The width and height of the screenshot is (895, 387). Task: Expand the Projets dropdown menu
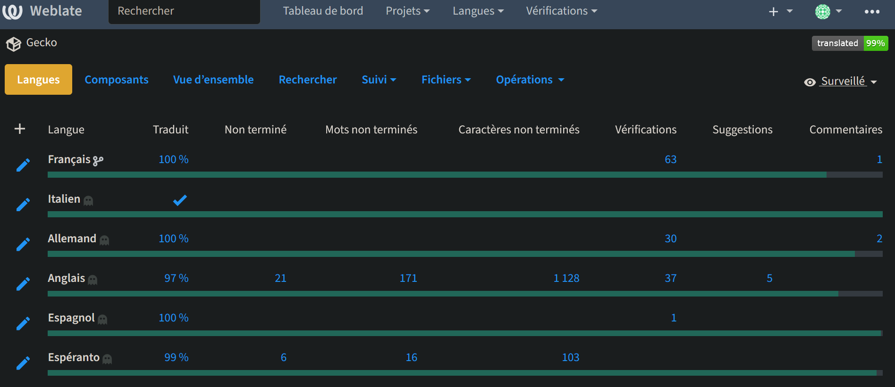pos(407,11)
